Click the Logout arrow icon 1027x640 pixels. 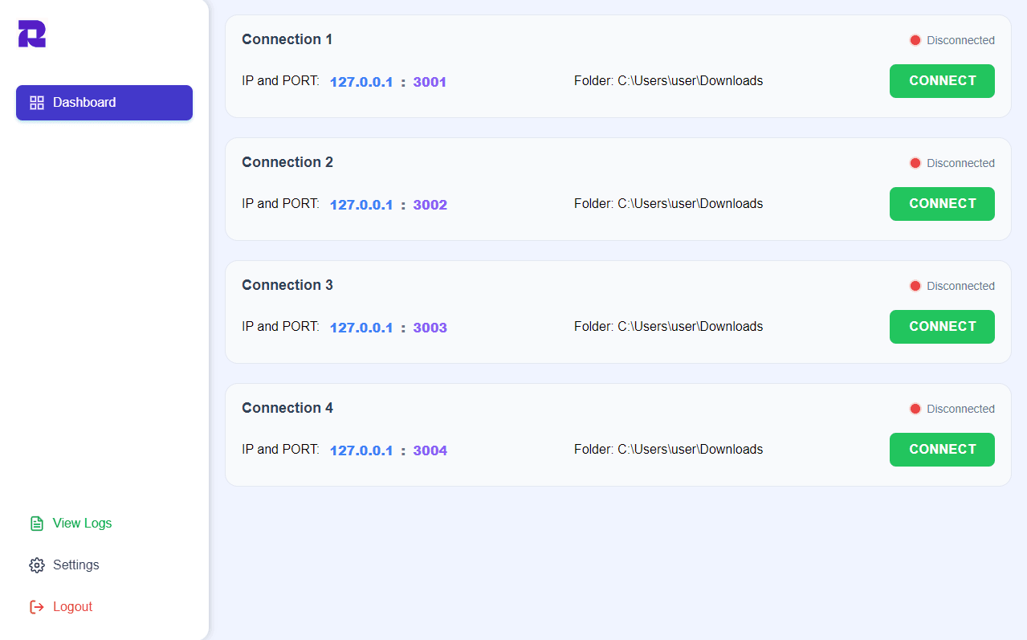[37, 607]
